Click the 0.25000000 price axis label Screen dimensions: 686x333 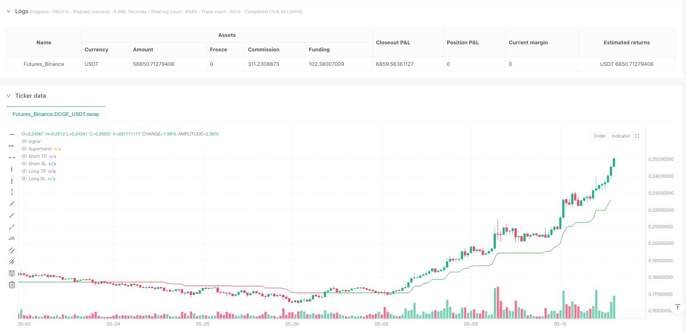pyautogui.click(x=661, y=159)
